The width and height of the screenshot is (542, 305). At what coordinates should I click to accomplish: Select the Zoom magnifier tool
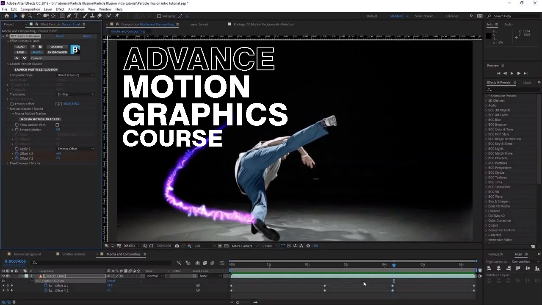(30, 16)
